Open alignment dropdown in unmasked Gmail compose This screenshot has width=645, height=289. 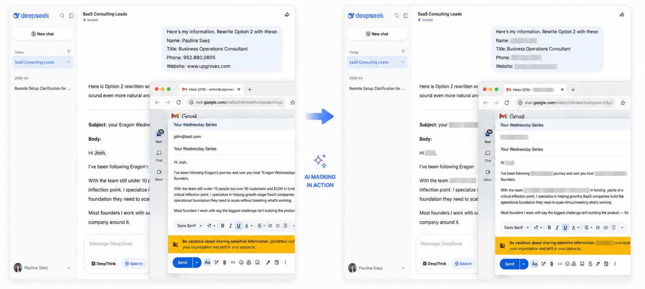[x=262, y=226]
